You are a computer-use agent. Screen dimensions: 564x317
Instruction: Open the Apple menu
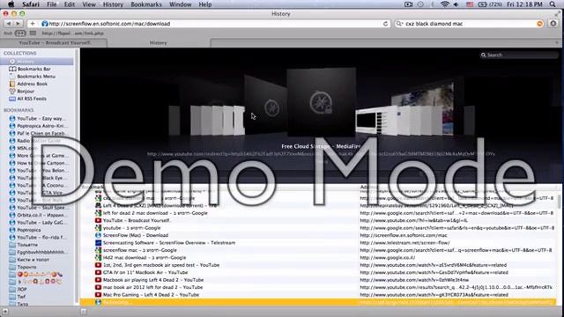[11, 4]
